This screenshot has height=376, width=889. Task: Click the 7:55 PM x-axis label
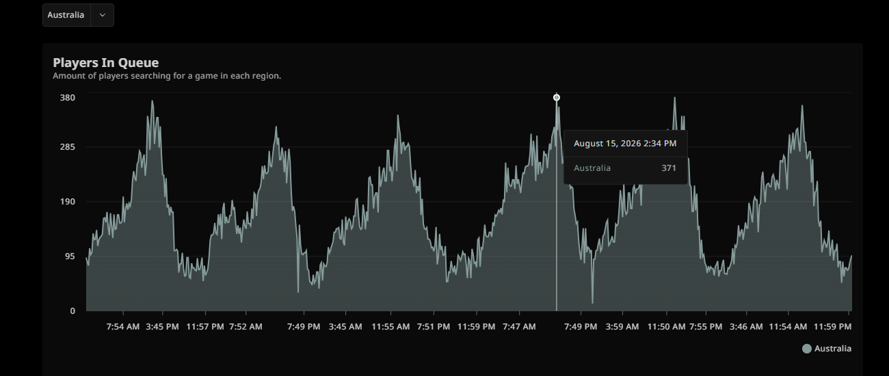point(706,327)
